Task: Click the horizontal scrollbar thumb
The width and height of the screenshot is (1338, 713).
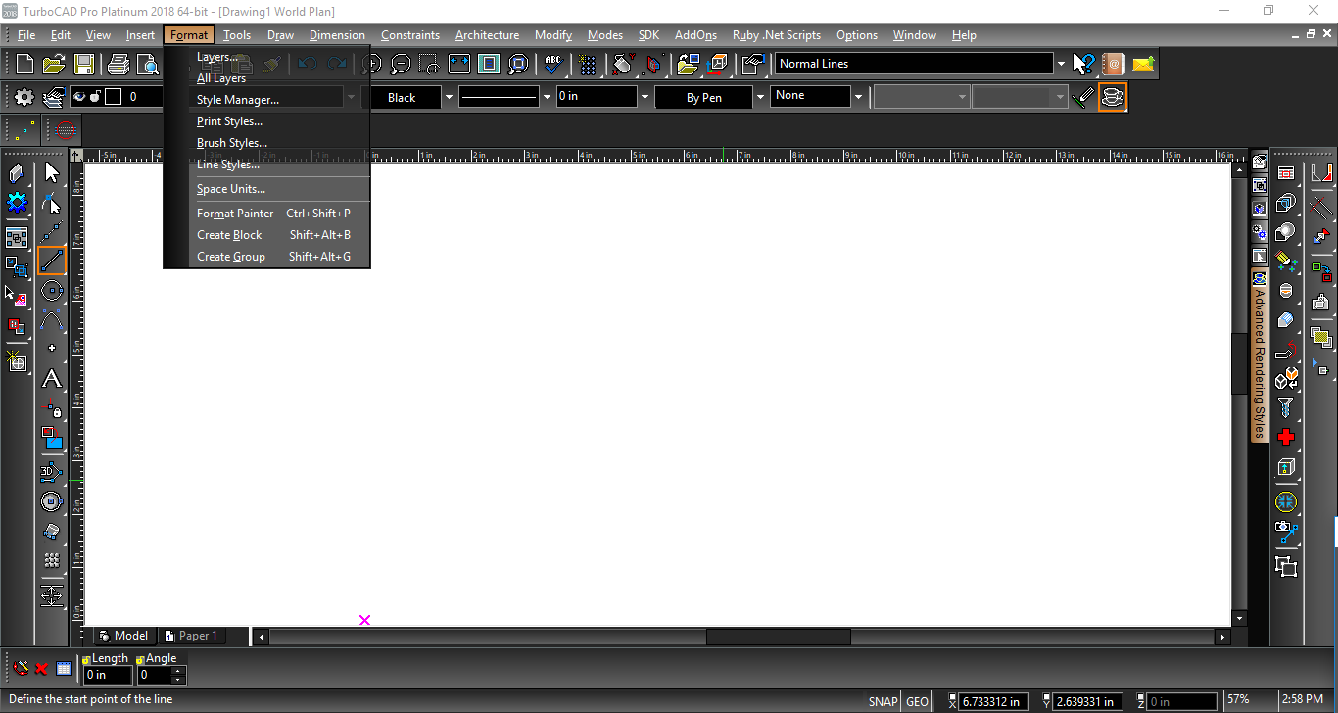Action: click(x=778, y=637)
